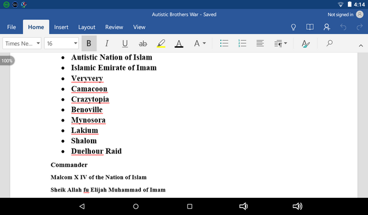
Task: Toggle strikethrough formatting
Action: [x=143, y=43]
